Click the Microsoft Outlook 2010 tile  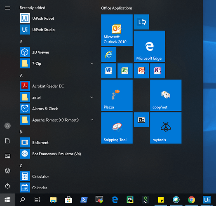point(117,30)
